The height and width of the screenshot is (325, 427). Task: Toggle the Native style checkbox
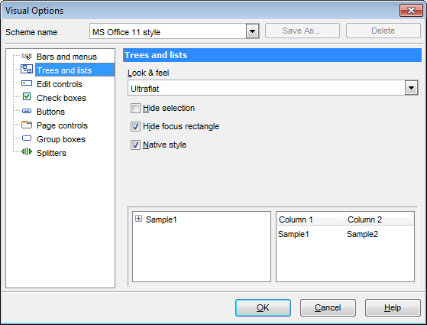(x=135, y=145)
